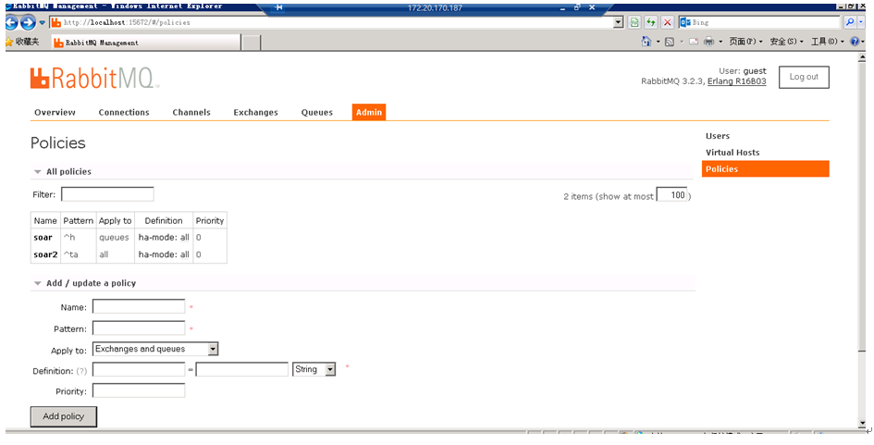874x445 pixels.
Task: Go to the Exchanges tab
Action: pyautogui.click(x=255, y=112)
